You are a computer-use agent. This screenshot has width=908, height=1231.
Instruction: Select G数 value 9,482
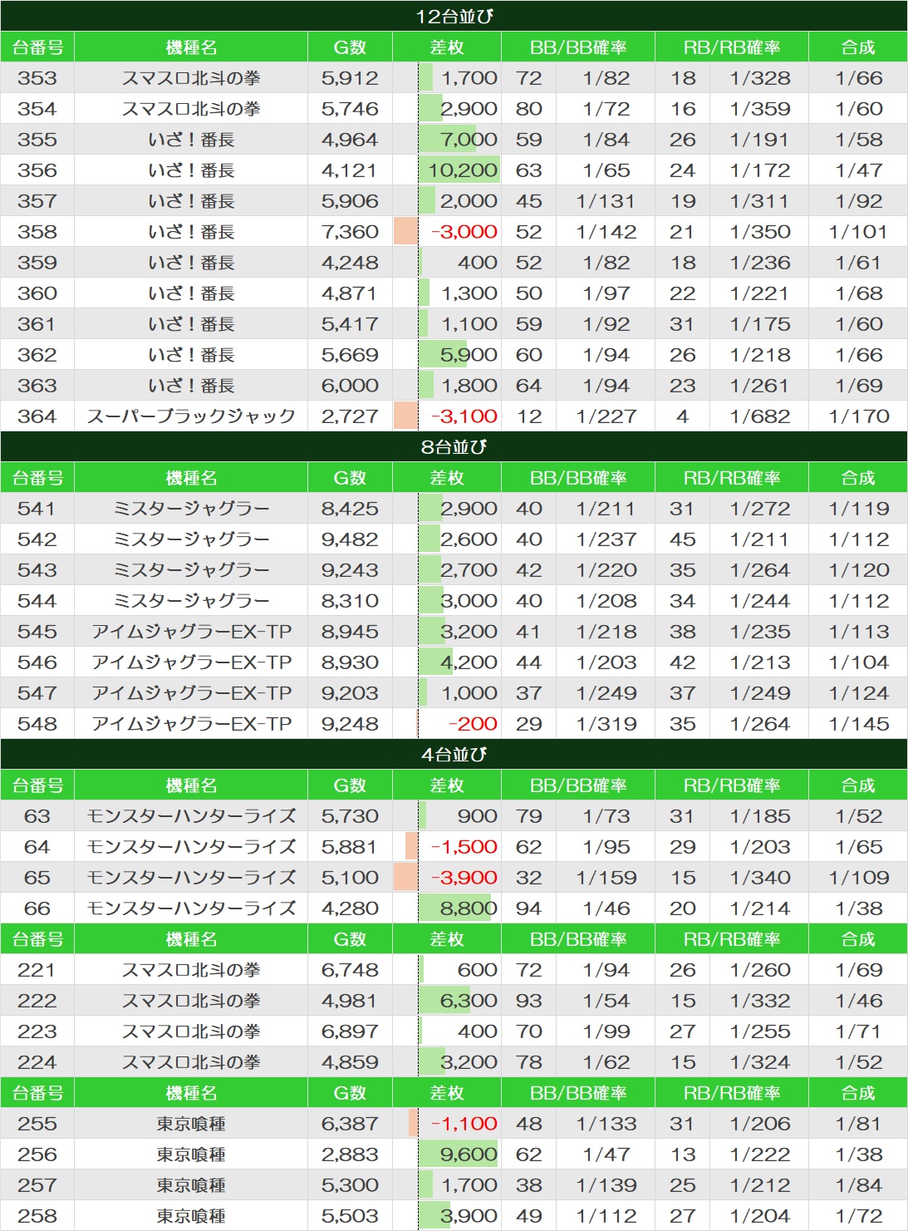(x=350, y=539)
